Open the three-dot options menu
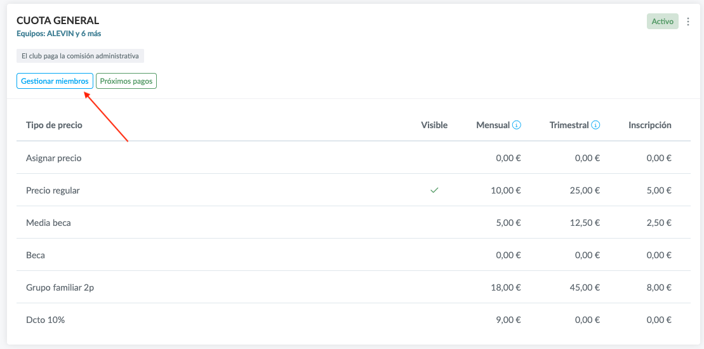This screenshot has width=704, height=349. (688, 22)
